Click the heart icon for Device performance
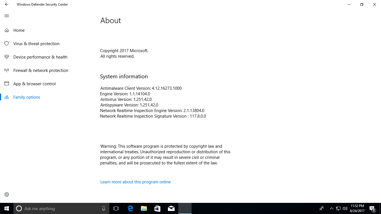The height and width of the screenshot is (214, 381). [7, 57]
